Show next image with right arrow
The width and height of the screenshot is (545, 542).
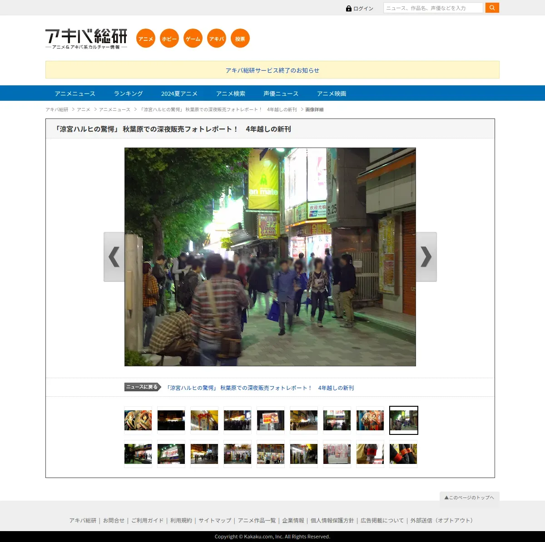pos(426,257)
